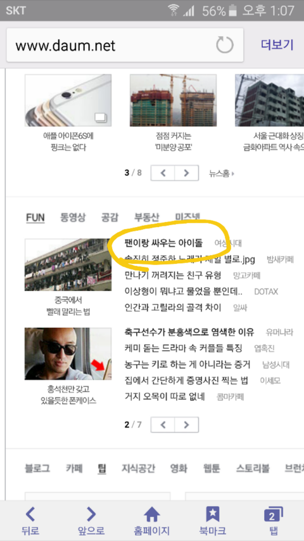Open 인간과 고릴라의 골격 차이 article
304x541 pixels.
(x=173, y=308)
